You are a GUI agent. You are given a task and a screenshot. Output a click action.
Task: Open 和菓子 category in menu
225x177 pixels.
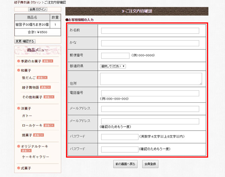[26, 71]
